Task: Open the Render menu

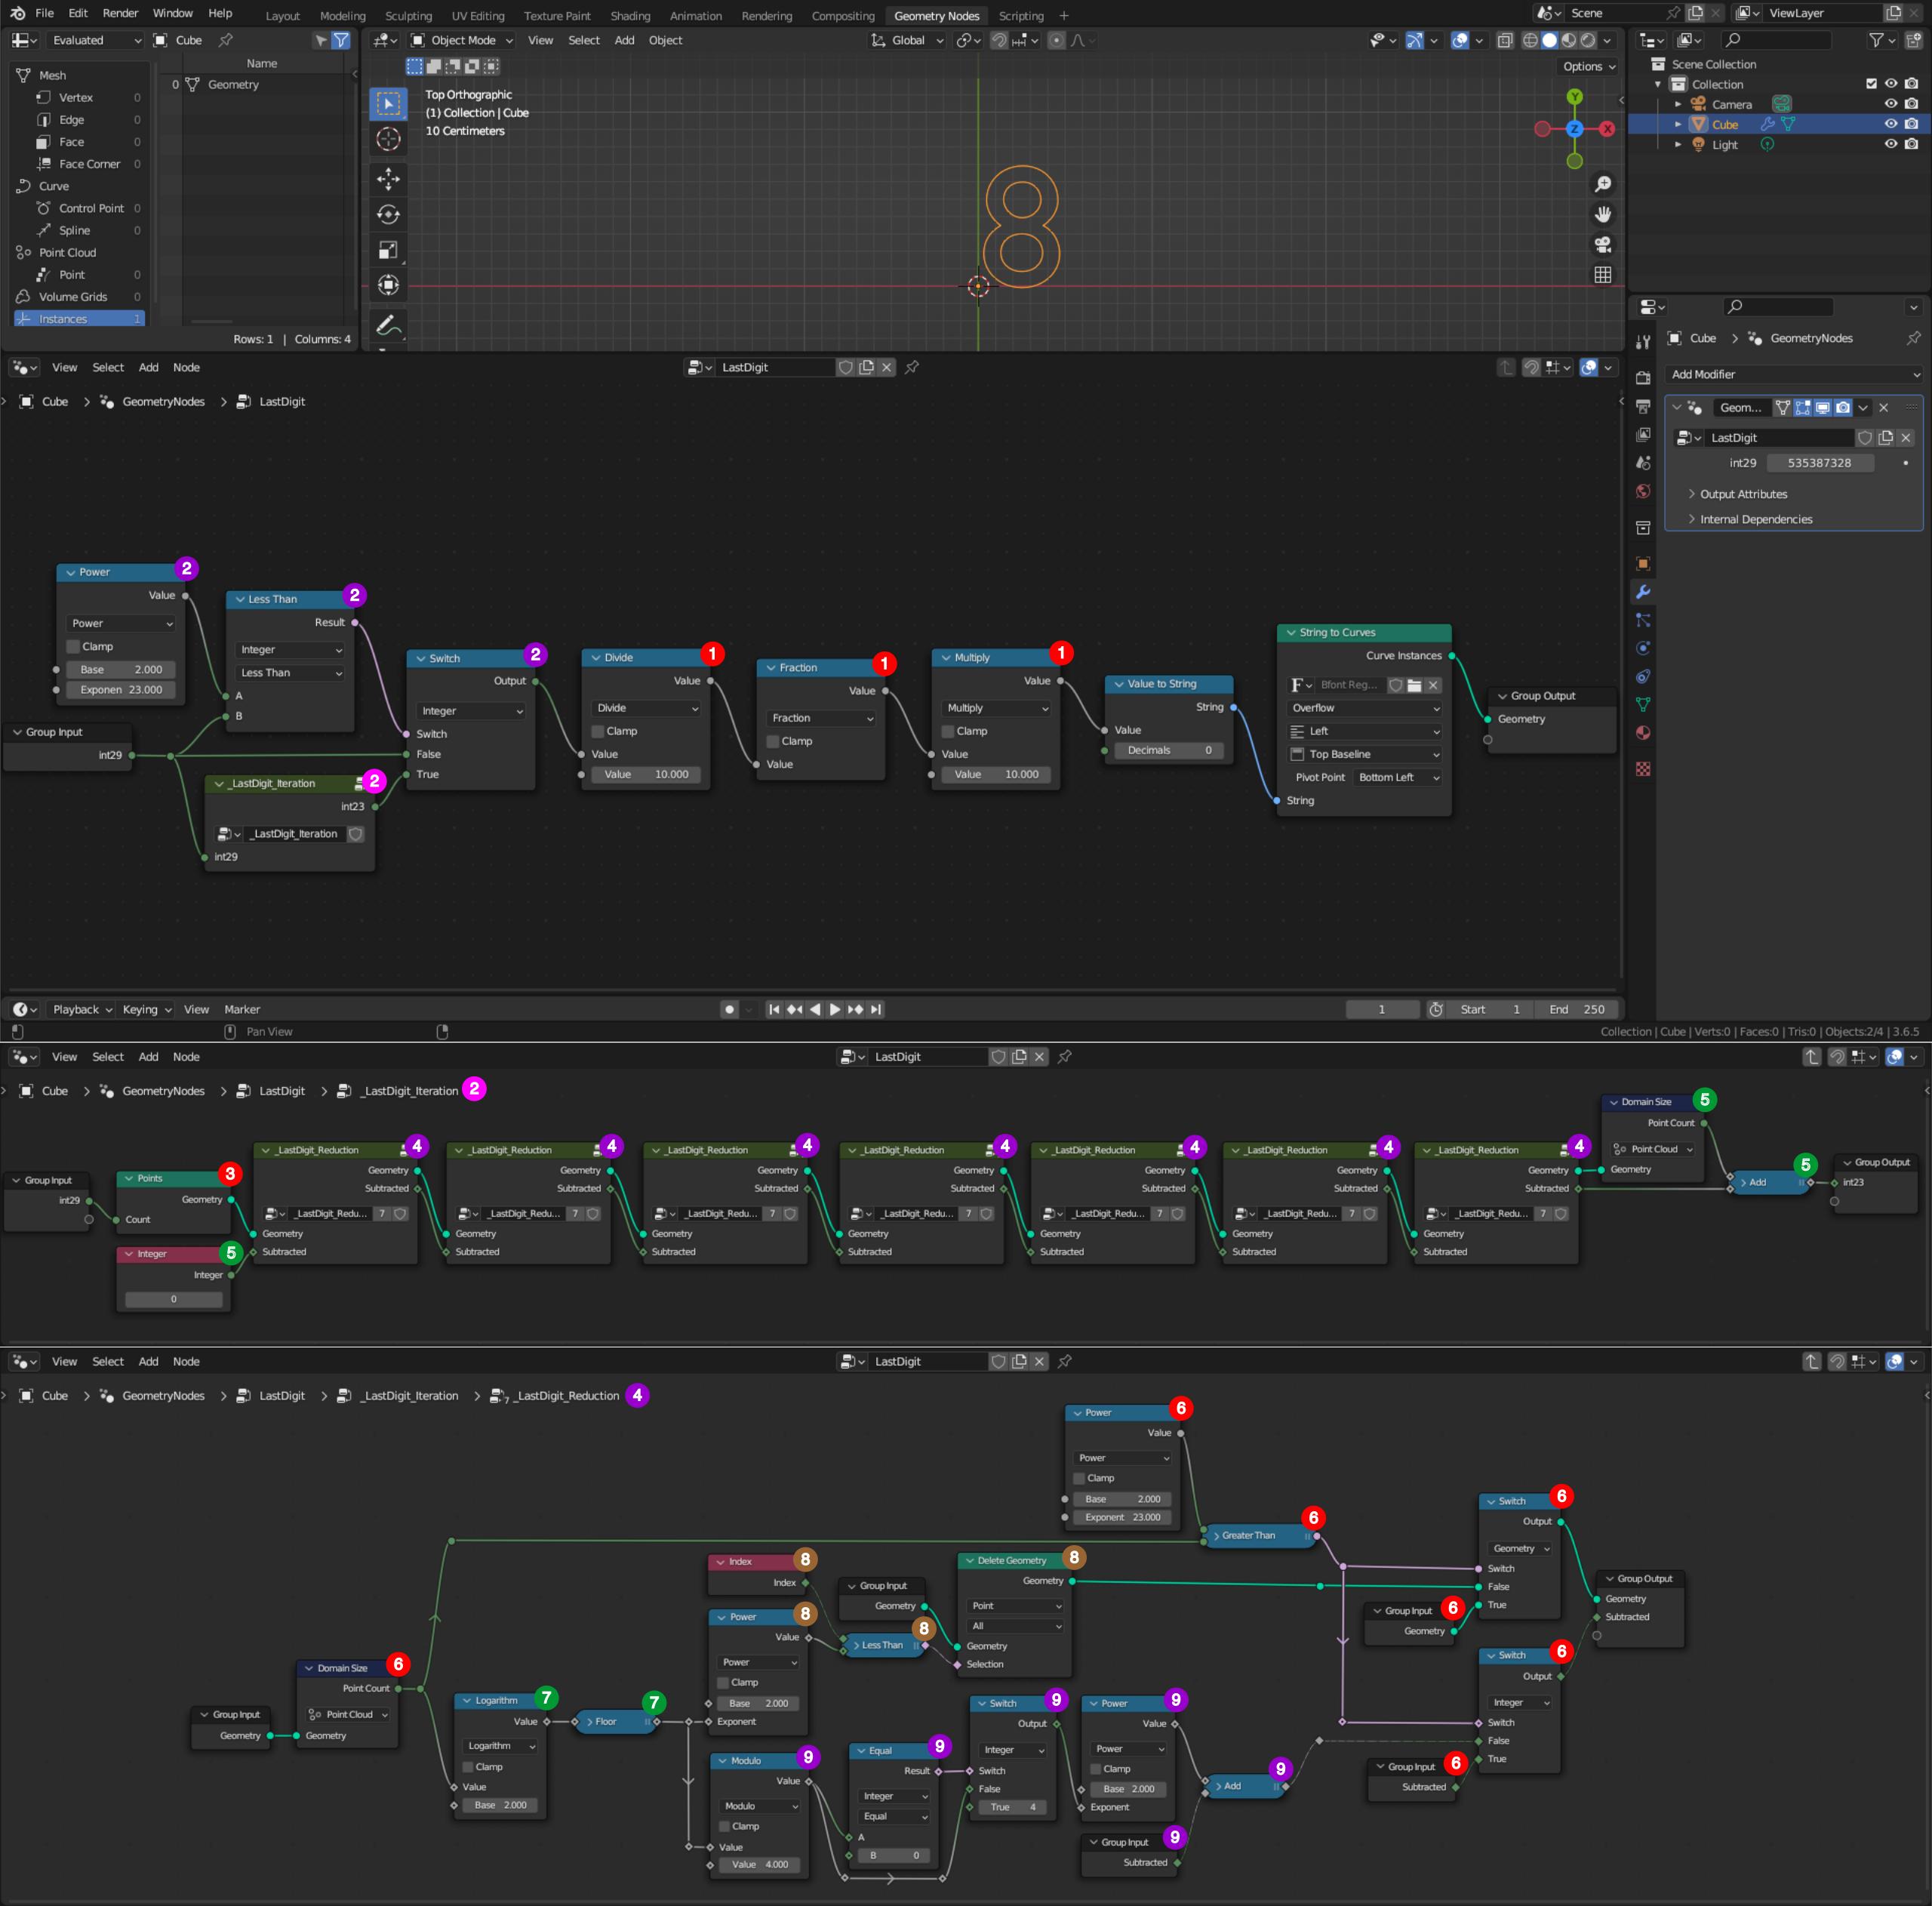Action: [x=120, y=13]
